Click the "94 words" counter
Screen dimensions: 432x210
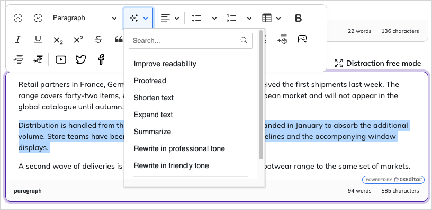(x=359, y=191)
